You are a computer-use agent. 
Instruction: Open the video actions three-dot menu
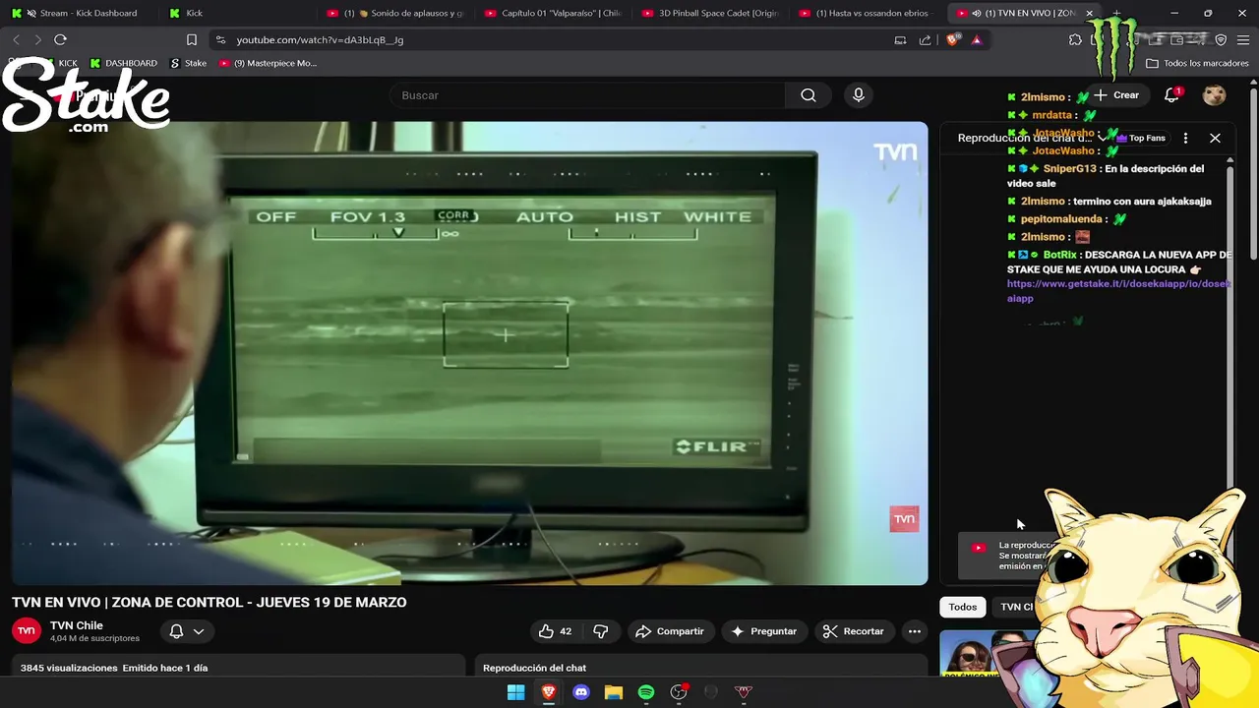(914, 631)
